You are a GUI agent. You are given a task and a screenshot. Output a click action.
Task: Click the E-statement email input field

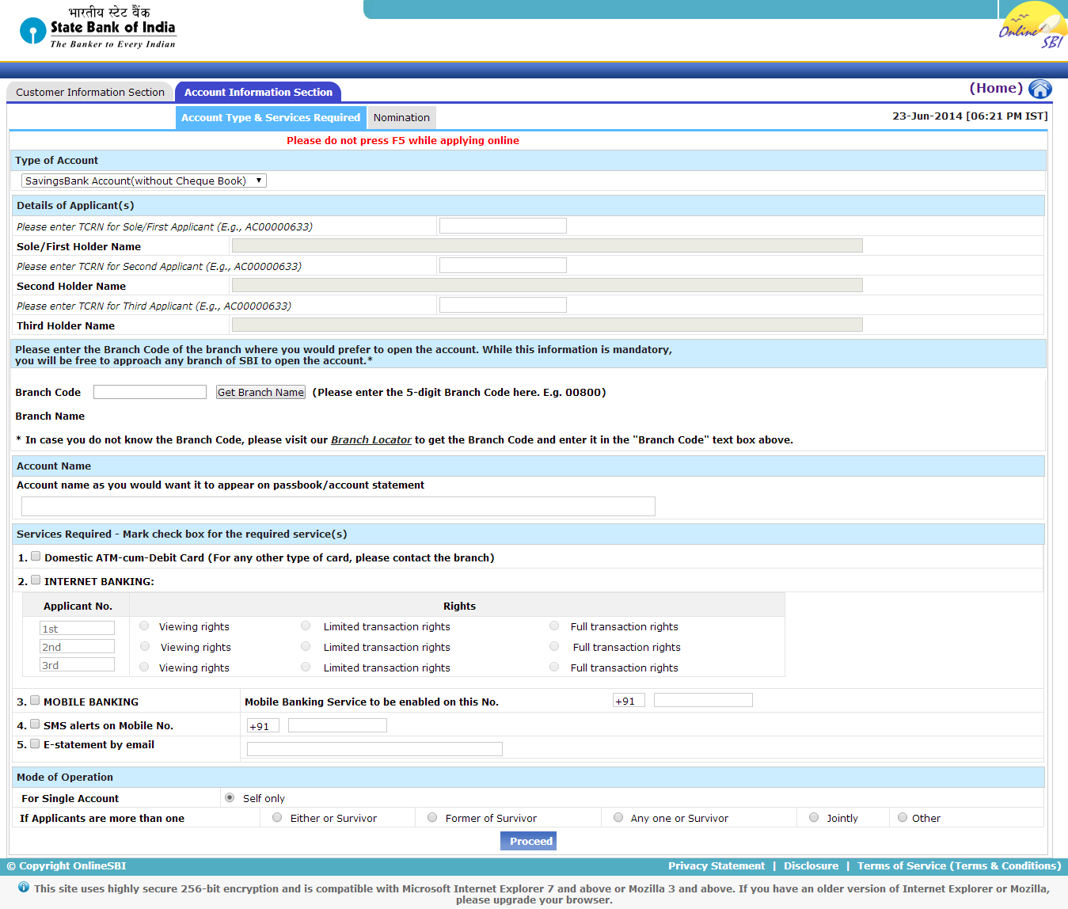tap(374, 749)
